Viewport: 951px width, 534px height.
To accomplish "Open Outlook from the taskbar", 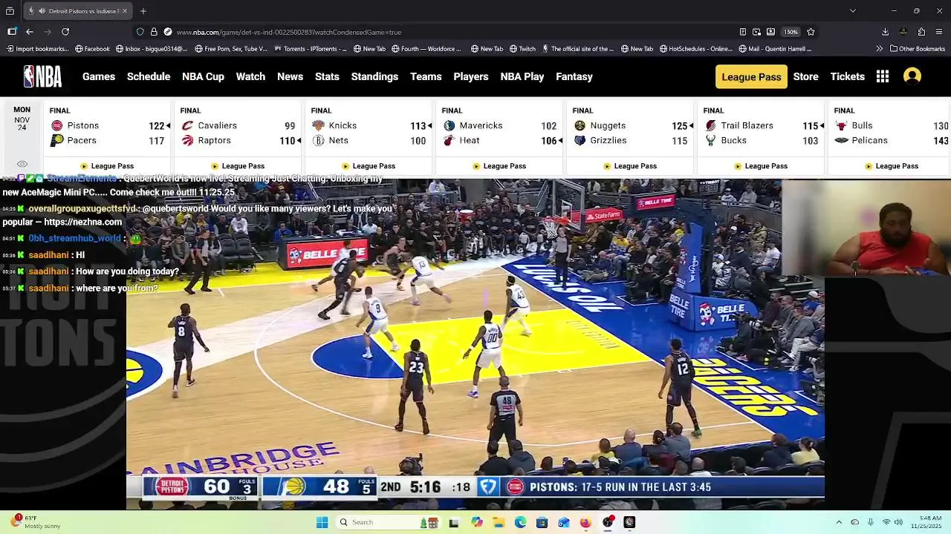I will point(564,522).
